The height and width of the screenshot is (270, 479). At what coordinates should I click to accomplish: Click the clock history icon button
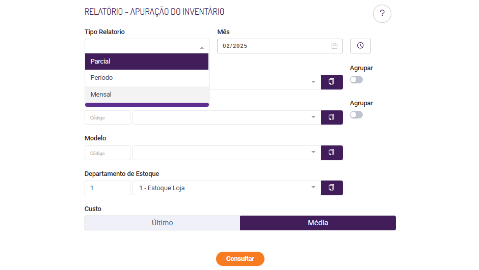click(360, 46)
